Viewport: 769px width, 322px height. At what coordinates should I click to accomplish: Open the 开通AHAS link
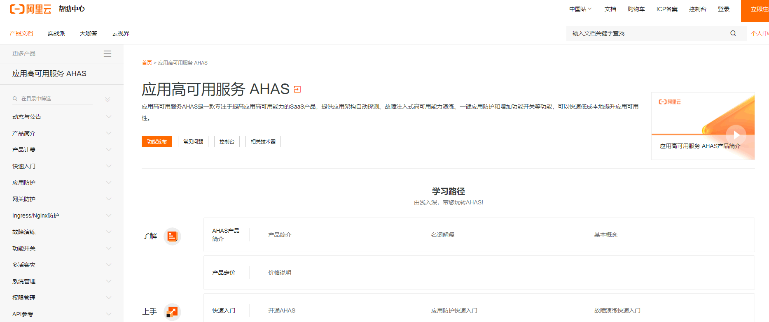pos(282,310)
